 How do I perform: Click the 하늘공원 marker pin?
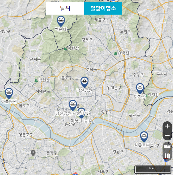pos(9,93)
